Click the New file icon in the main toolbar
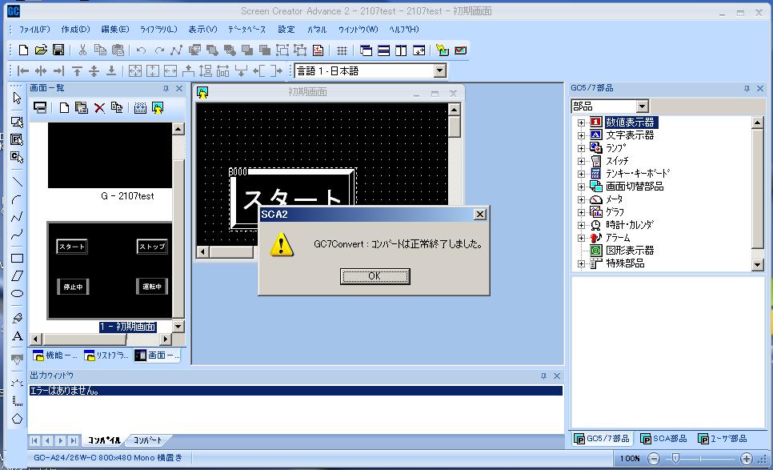 (23, 50)
